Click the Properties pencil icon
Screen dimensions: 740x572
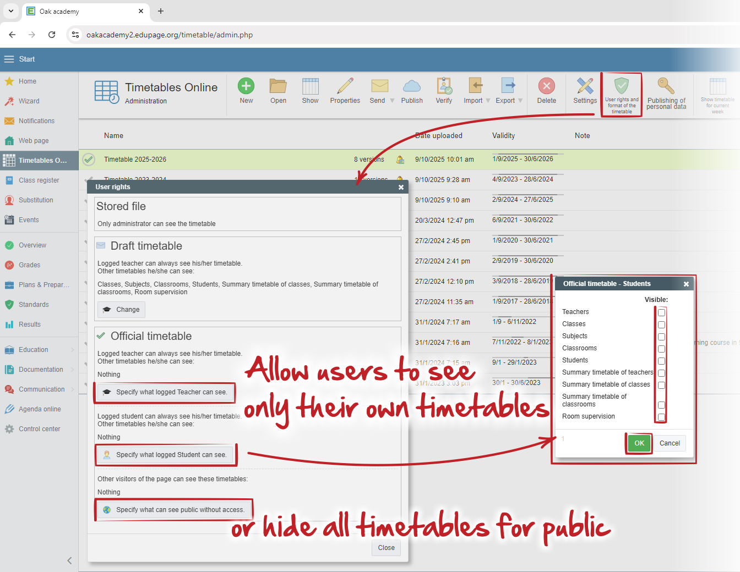tap(345, 86)
